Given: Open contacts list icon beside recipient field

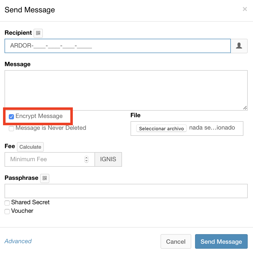Looking at the screenshot, I should click(x=239, y=46).
